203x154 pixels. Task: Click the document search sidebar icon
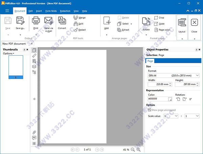click(34, 61)
